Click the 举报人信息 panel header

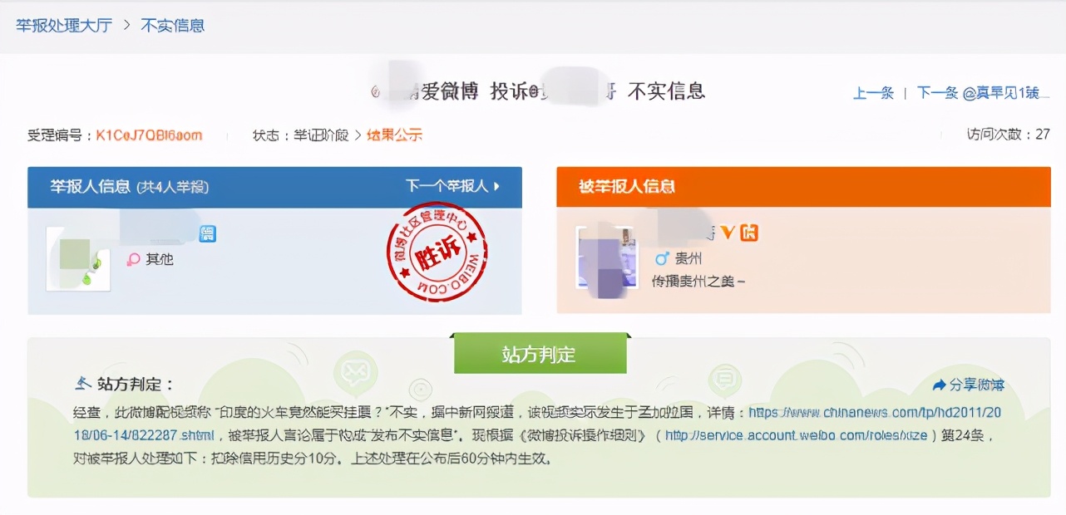click(x=274, y=186)
